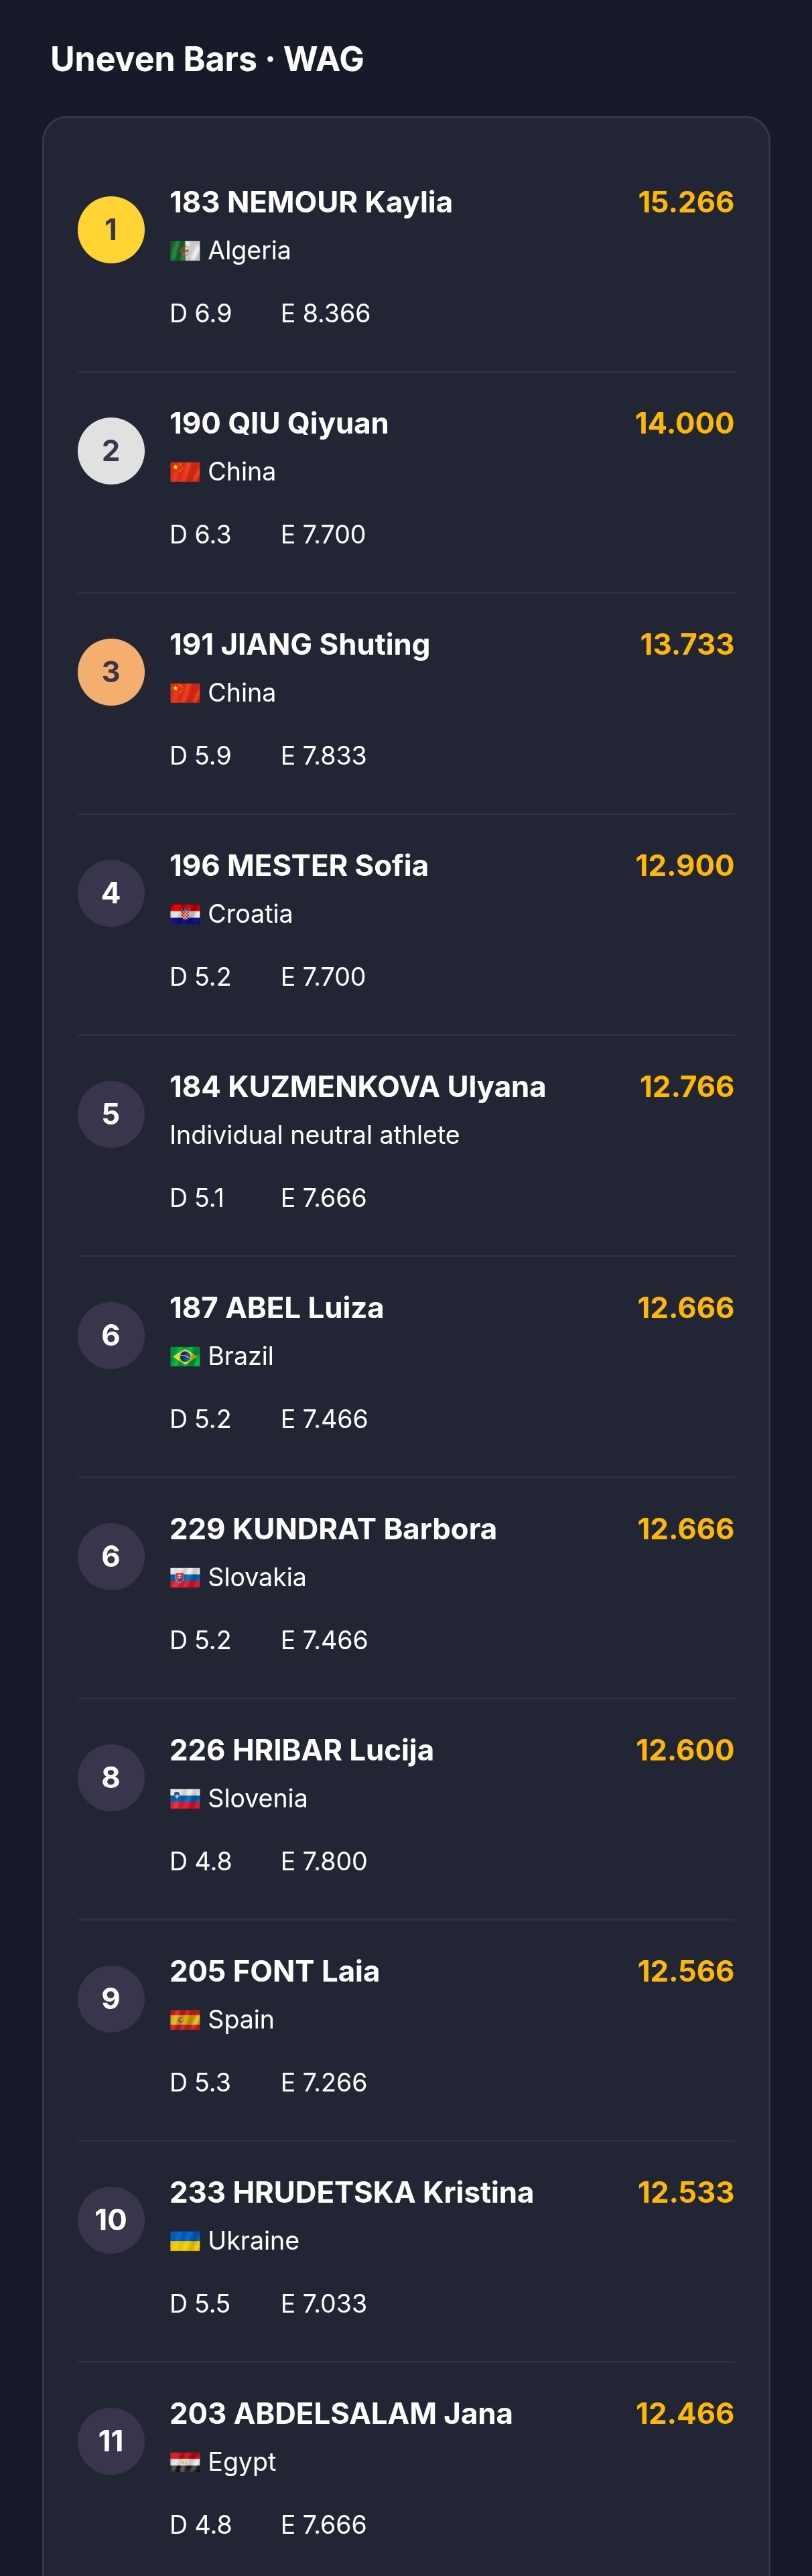Select 184 KUZMENKOVA Ulyana's name
812x2576 pixels.
tap(357, 1087)
